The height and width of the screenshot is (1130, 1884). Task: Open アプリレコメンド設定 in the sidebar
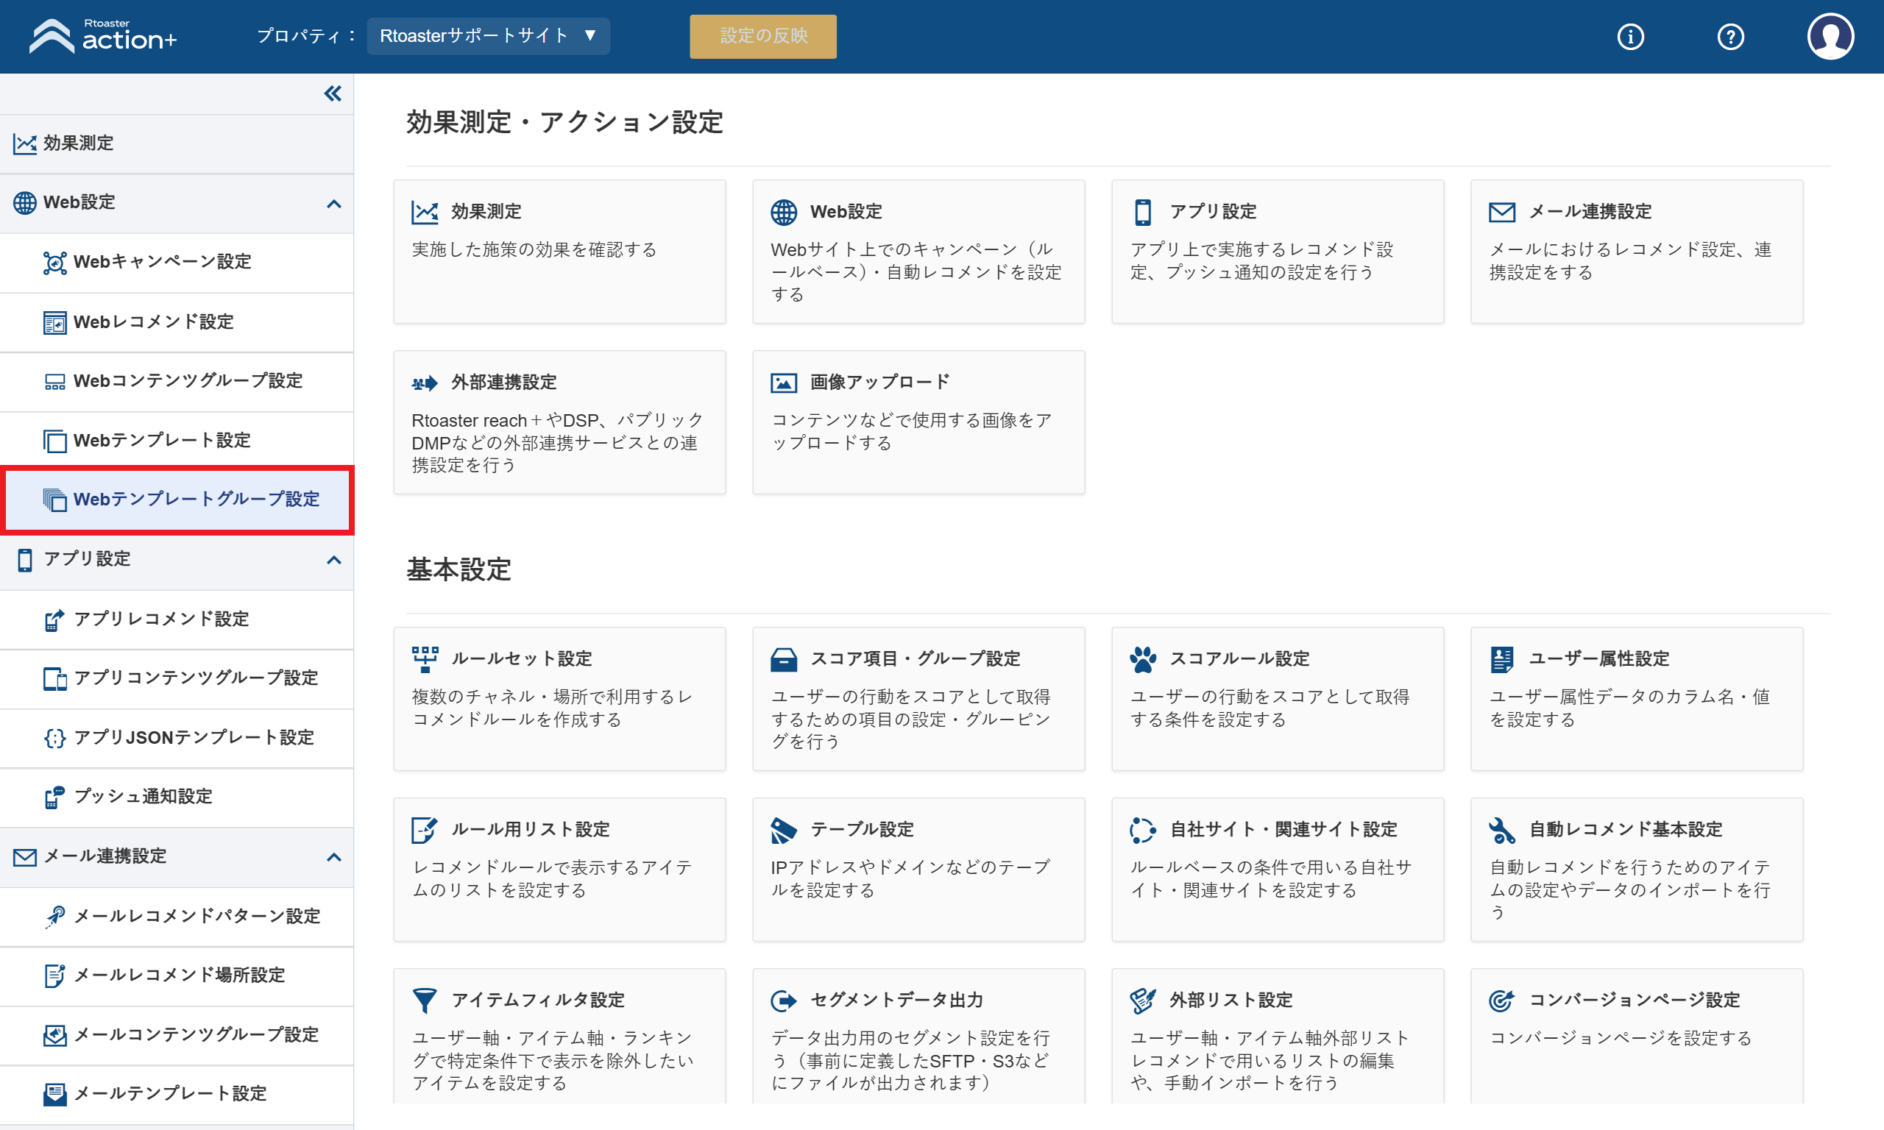(x=177, y=619)
